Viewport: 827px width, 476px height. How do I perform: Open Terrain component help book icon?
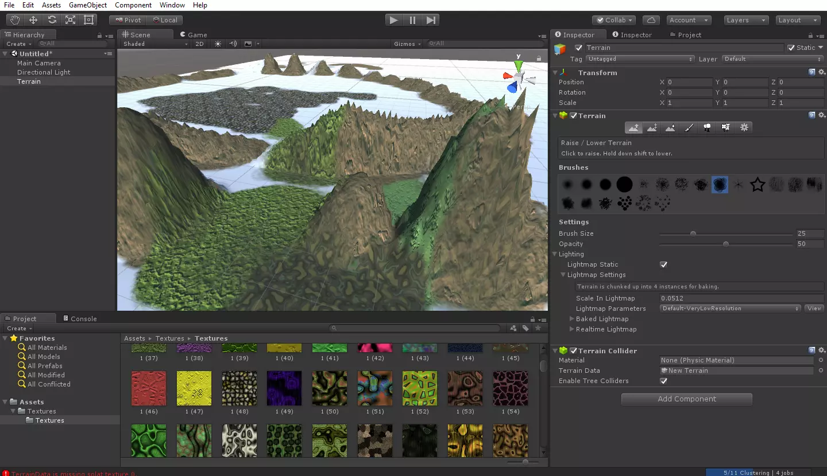811,115
